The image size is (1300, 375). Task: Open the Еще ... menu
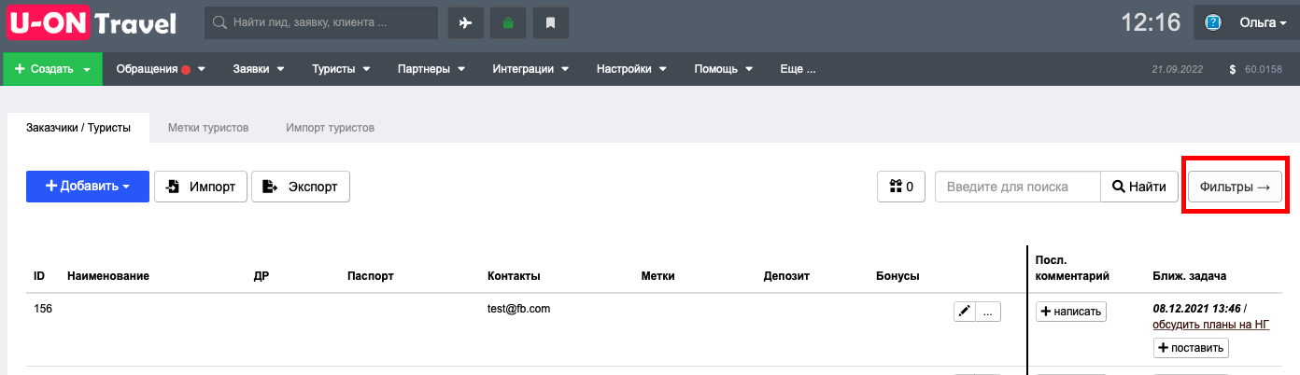pyautogui.click(x=798, y=69)
